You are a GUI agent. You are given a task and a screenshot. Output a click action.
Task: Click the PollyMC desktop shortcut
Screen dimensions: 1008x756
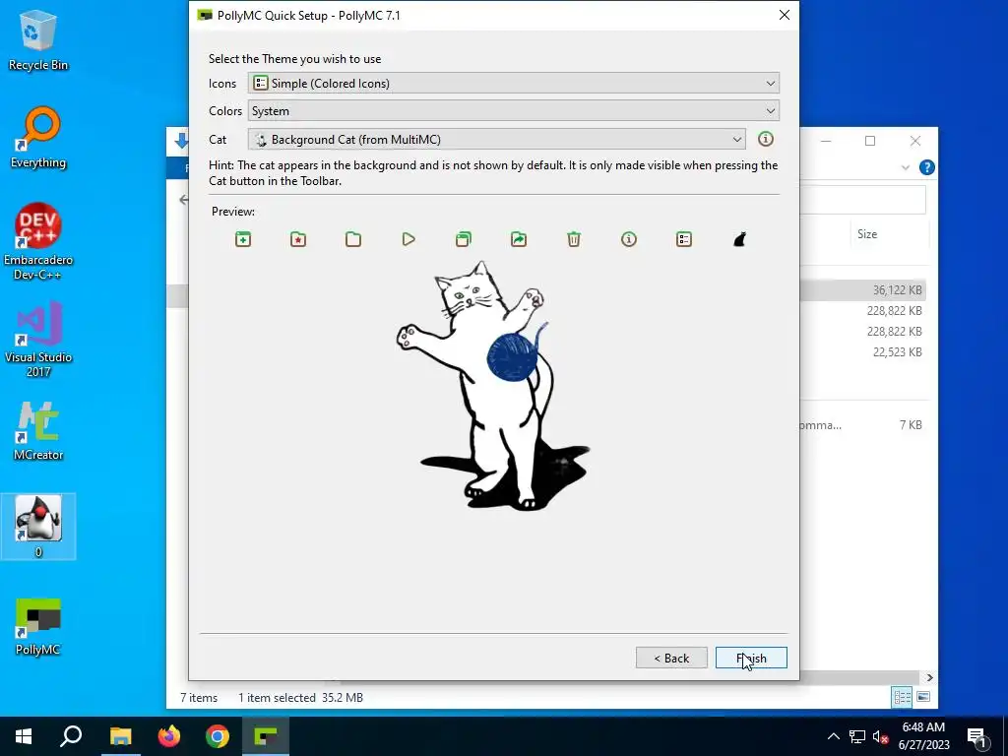[38, 627]
